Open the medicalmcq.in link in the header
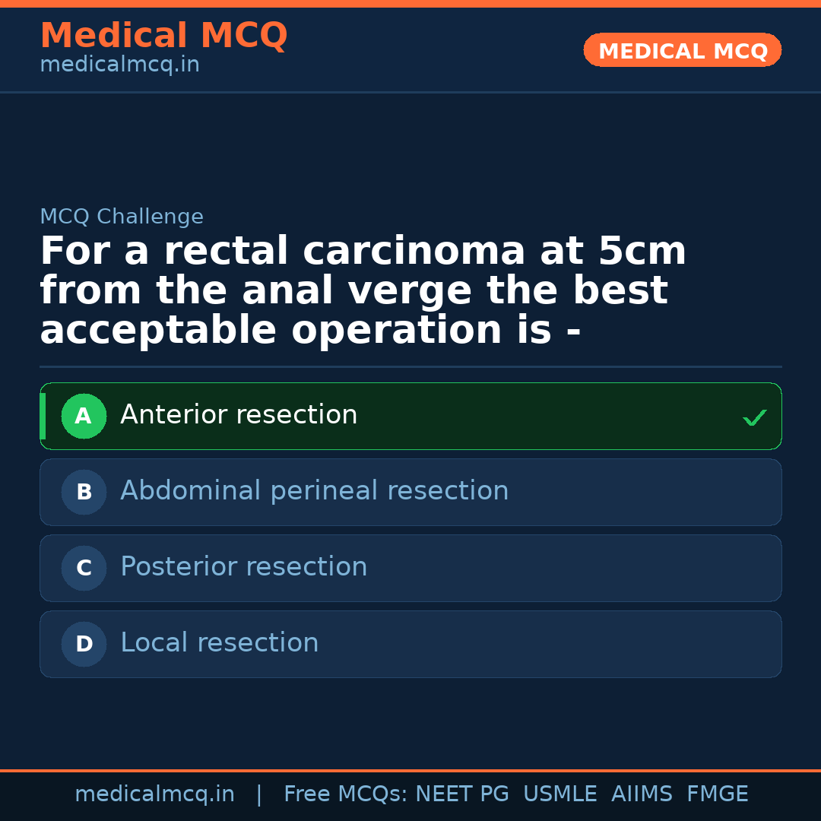Viewport: 821px width, 821px height. [119, 65]
